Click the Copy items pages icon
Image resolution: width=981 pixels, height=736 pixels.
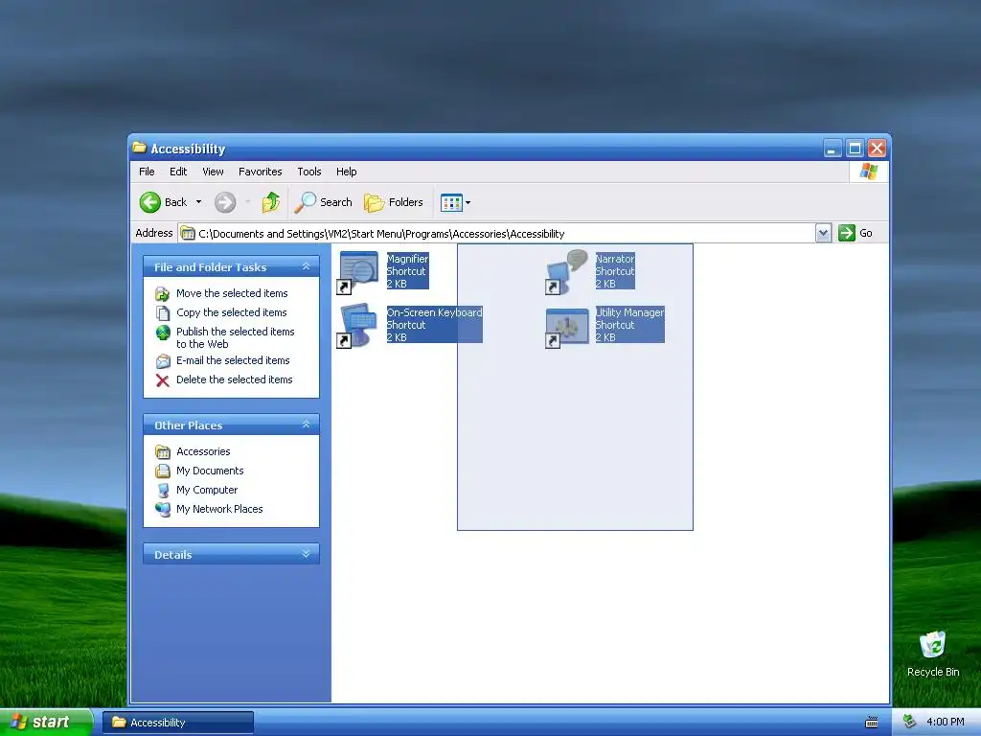click(163, 313)
